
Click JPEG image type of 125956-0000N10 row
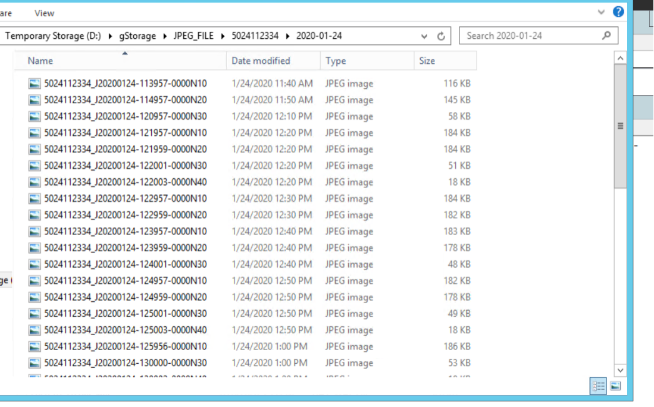(349, 346)
